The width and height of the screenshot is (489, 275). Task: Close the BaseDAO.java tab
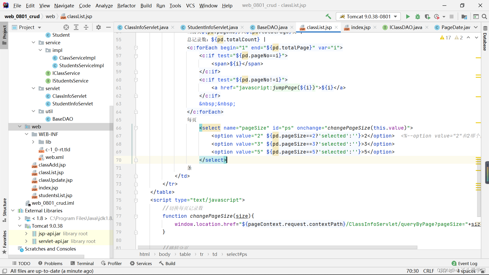[x=292, y=27]
